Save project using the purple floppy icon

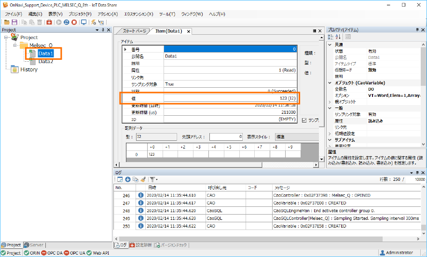tap(14, 22)
